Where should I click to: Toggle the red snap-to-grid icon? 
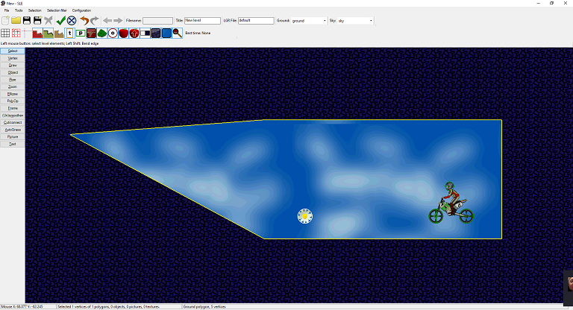coord(16,34)
